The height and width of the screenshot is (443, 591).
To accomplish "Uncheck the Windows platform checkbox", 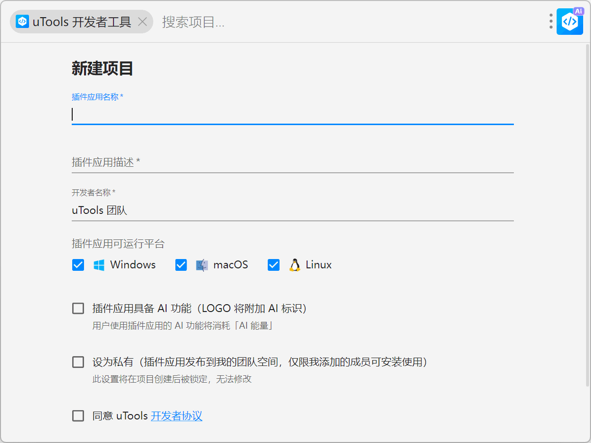I will click(78, 265).
